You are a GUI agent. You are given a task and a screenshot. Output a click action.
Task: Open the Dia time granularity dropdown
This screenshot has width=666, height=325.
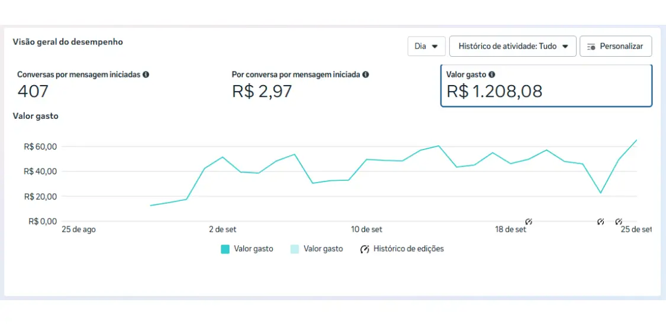pos(426,46)
